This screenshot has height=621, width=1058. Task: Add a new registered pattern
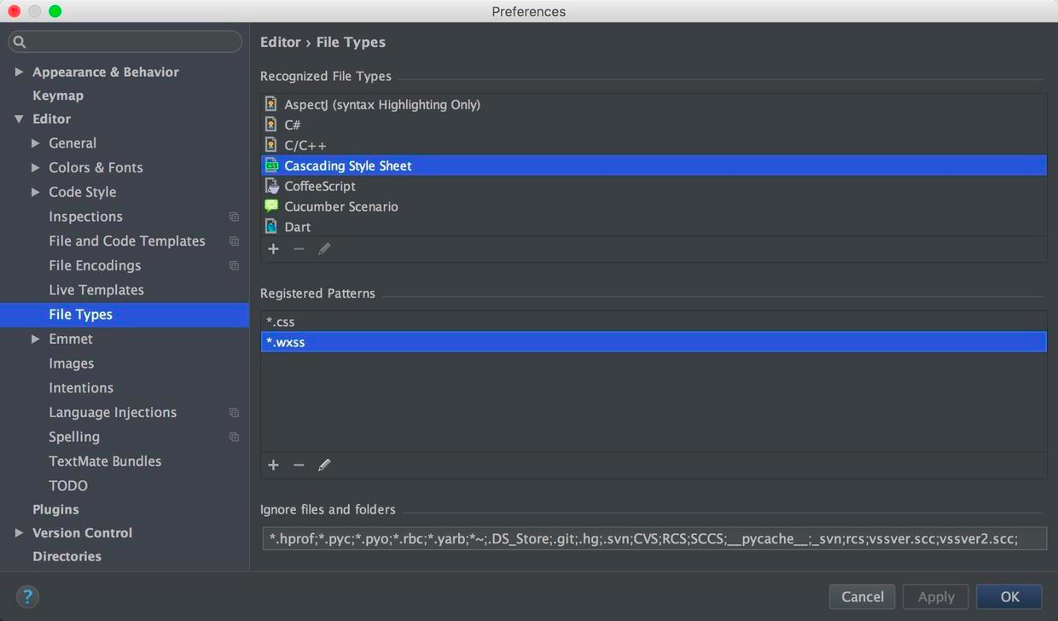point(273,465)
